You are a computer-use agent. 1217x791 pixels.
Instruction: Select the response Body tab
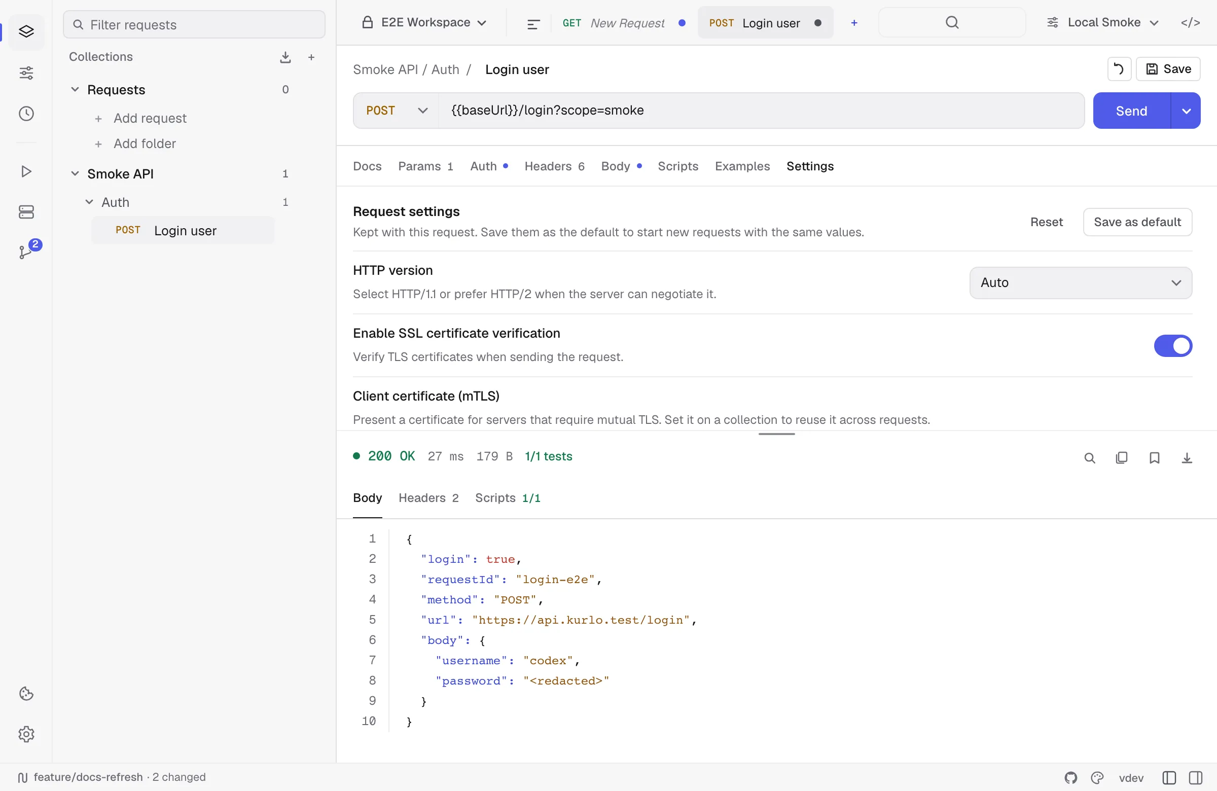tap(367, 498)
